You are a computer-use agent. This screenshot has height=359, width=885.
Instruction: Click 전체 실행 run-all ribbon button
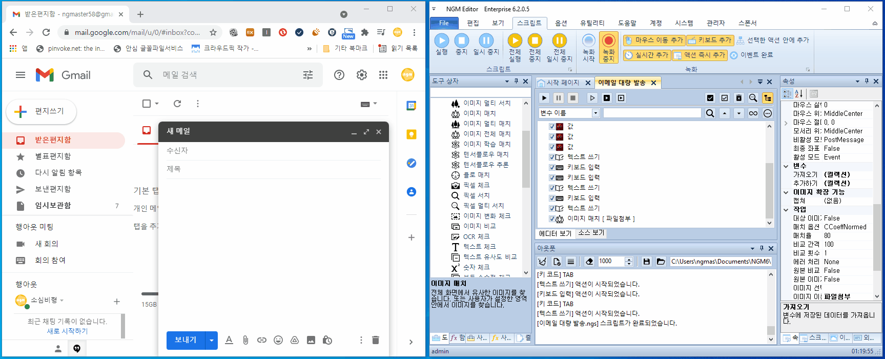tap(514, 48)
